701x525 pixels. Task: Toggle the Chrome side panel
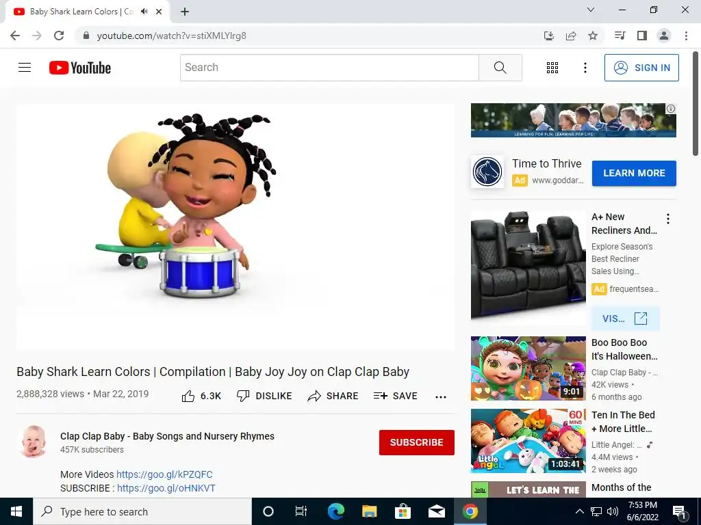click(642, 36)
